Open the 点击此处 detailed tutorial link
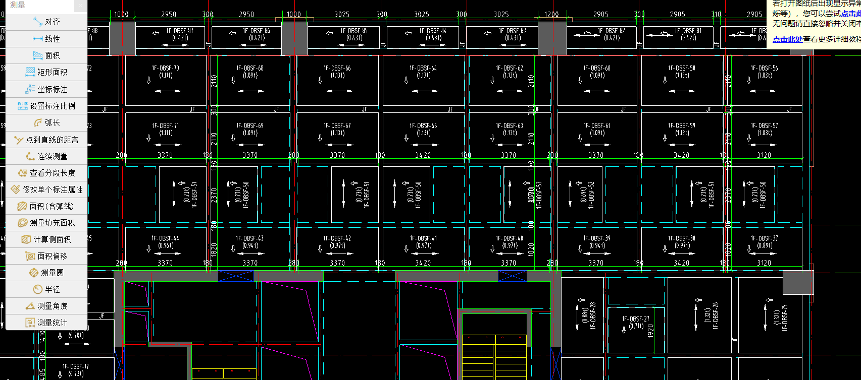 tap(787, 39)
